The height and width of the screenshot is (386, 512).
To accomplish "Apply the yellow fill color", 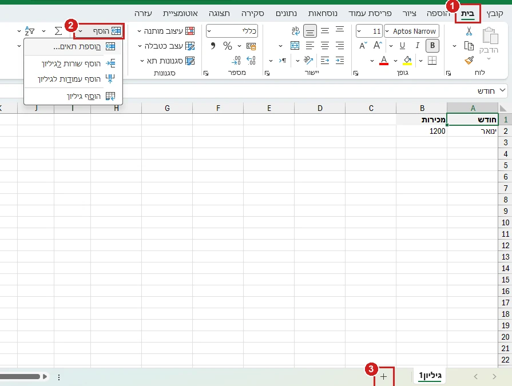I will [407, 61].
